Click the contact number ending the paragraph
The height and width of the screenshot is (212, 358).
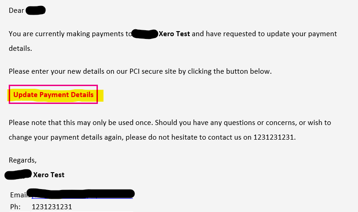274,137
